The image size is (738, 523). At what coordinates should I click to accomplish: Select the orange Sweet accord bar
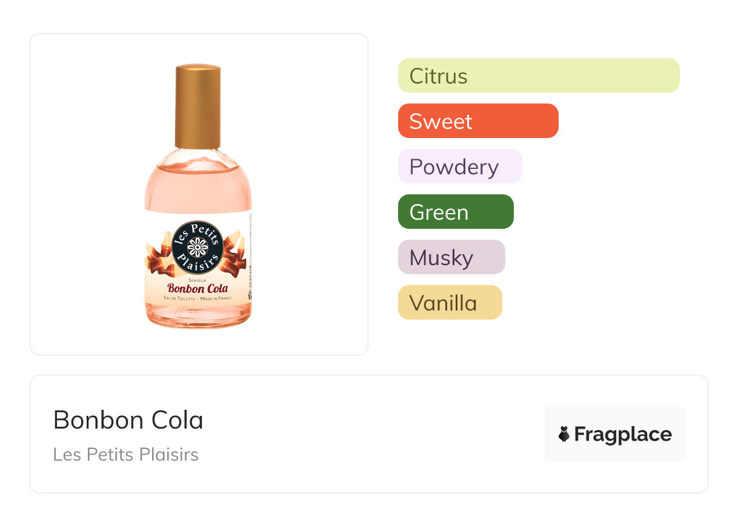click(x=477, y=121)
